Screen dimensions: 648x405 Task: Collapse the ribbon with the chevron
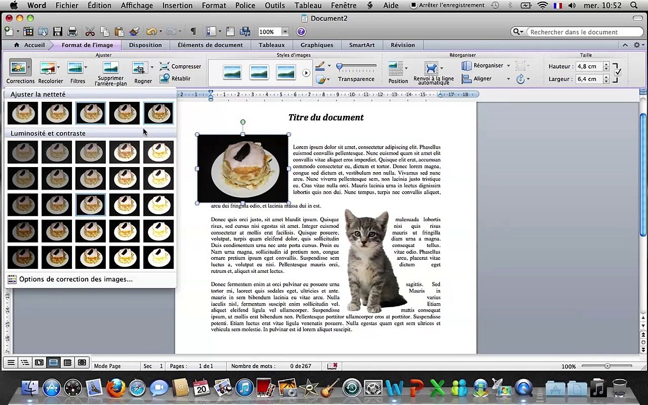(x=625, y=45)
